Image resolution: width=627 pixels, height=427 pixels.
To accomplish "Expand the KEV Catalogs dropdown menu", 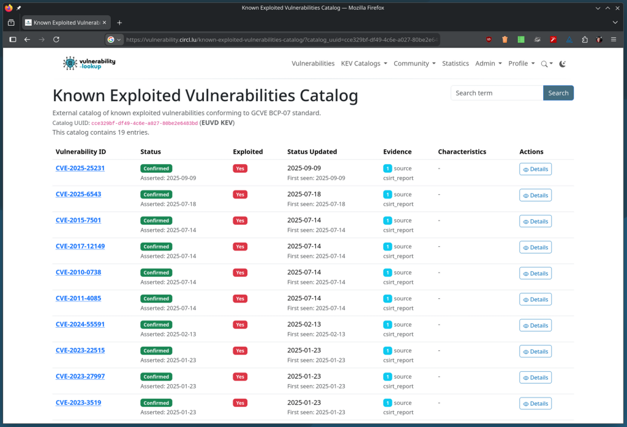I will click(364, 64).
